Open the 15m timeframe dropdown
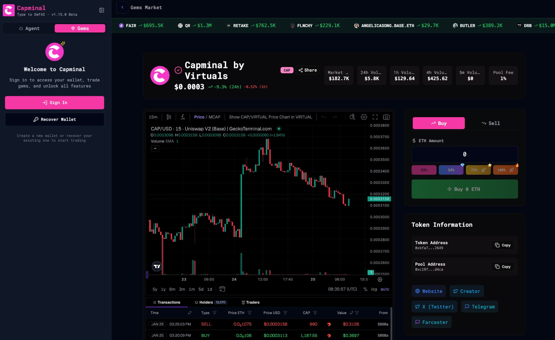This screenshot has width=555, height=340. [x=153, y=117]
